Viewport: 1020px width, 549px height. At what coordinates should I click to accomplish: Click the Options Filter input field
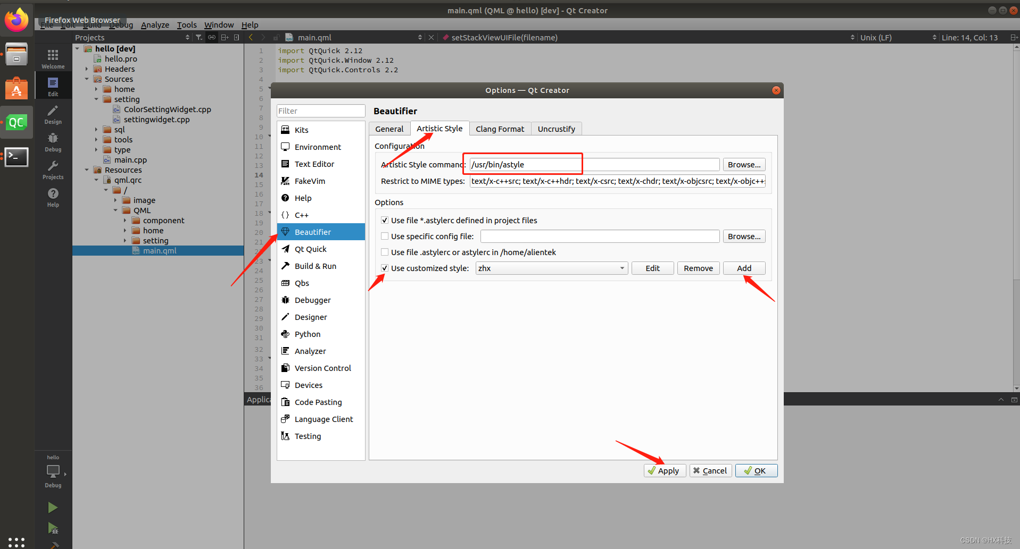pos(321,111)
